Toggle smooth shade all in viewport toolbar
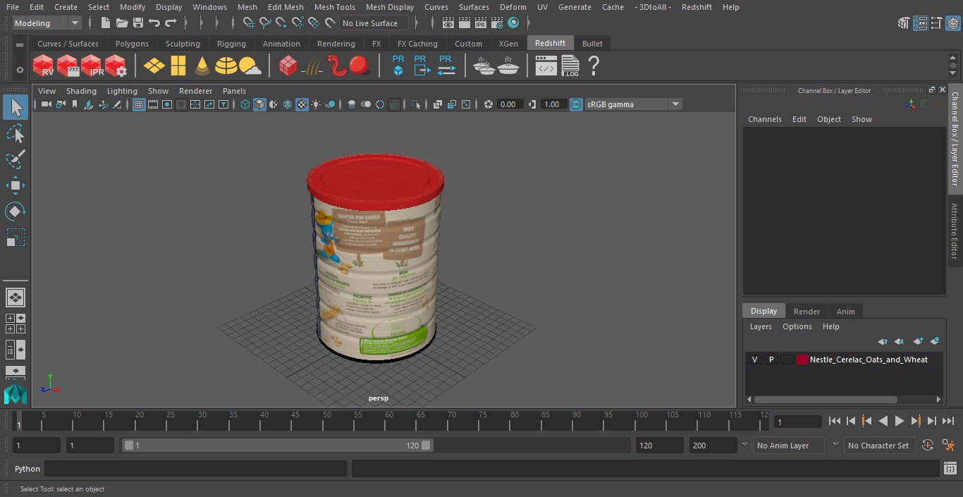The width and height of the screenshot is (963, 497). 259,104
